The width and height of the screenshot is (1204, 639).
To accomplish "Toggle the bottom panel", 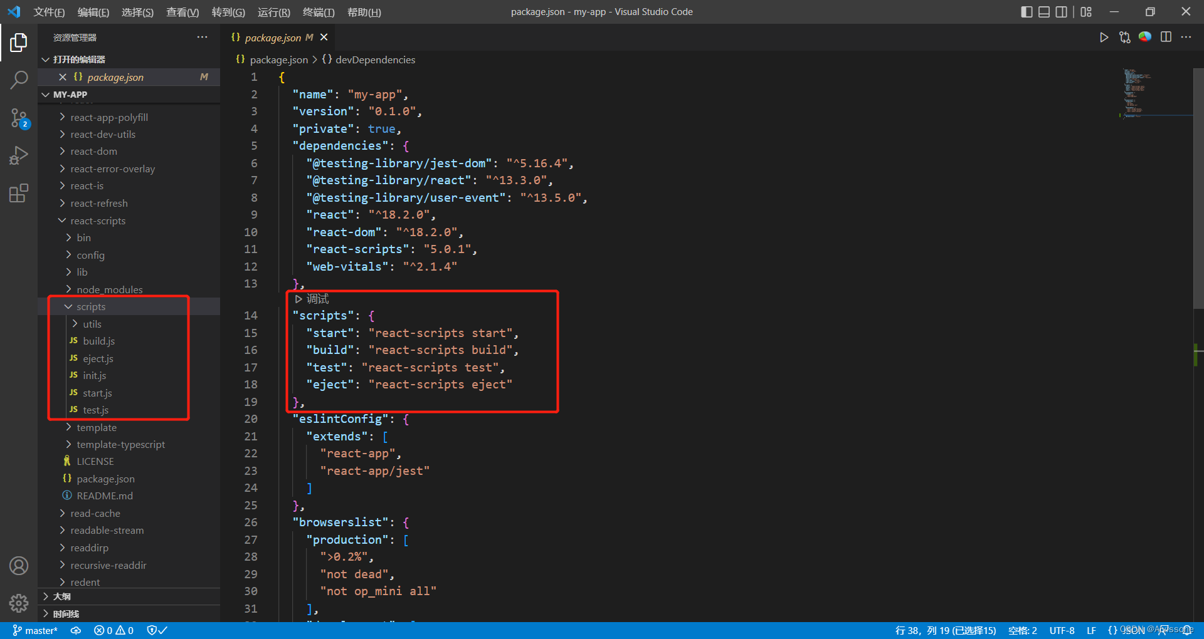I will 1043,11.
